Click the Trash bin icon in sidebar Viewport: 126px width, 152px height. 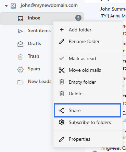[21, 57]
